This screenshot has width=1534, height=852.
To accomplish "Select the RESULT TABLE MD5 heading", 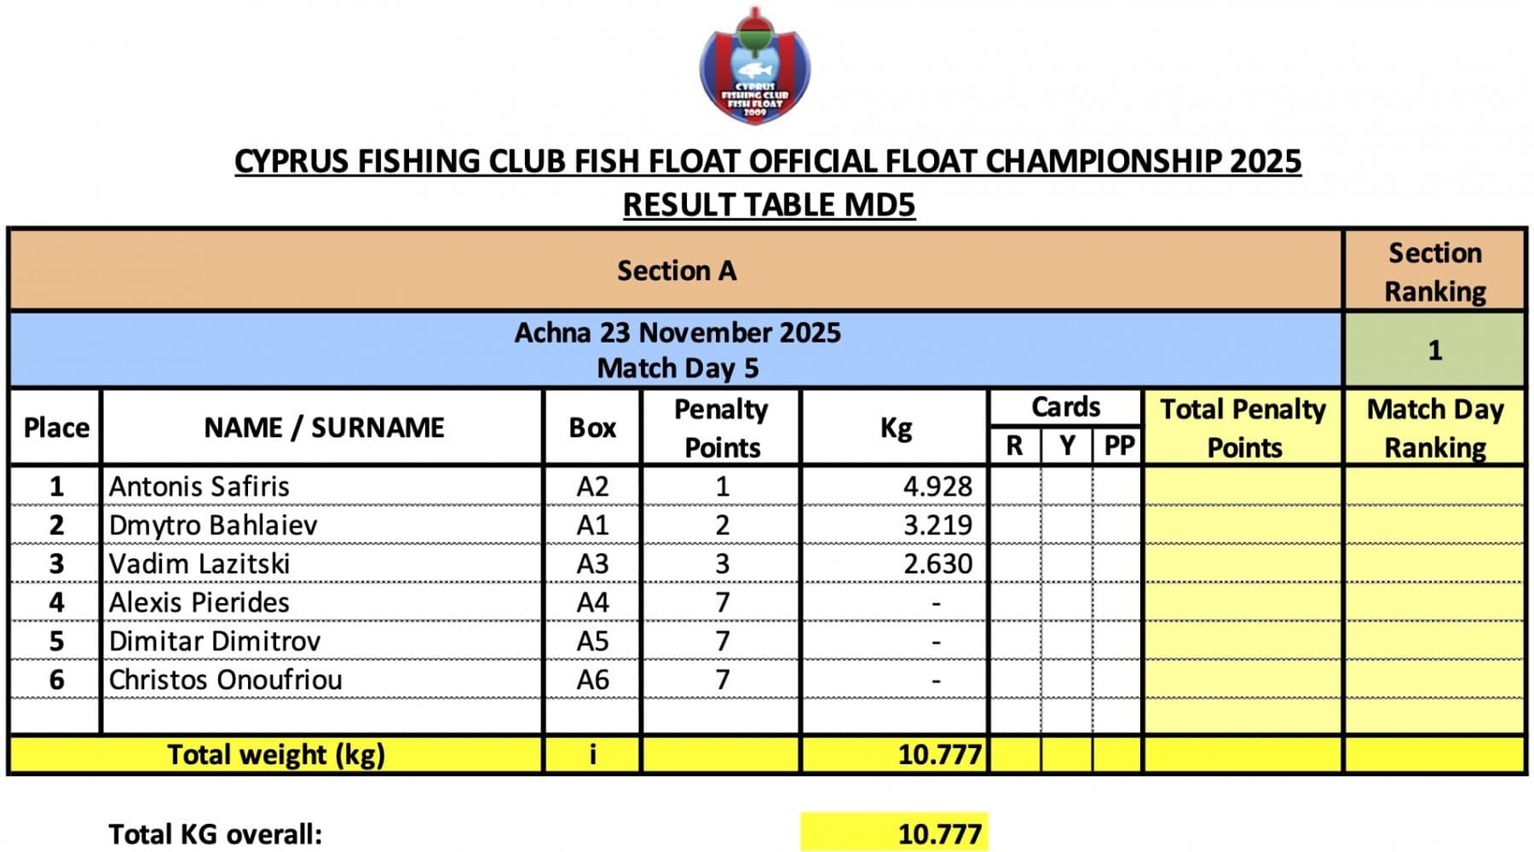I will [769, 205].
